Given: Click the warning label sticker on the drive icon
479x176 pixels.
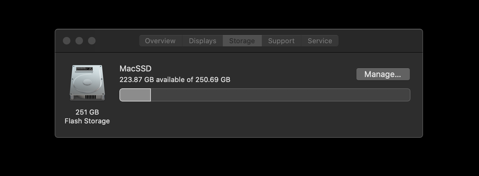Looking at the screenshot, I should 84,69.
